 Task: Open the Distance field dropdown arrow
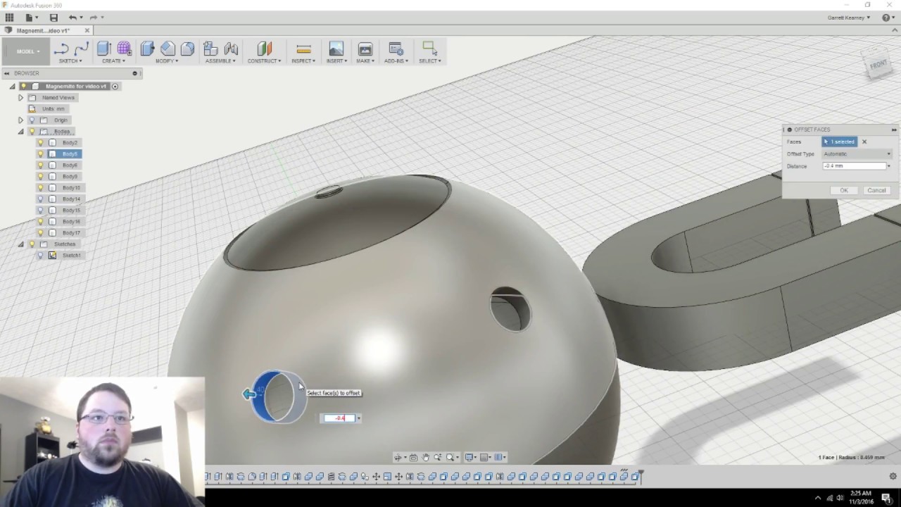click(889, 166)
